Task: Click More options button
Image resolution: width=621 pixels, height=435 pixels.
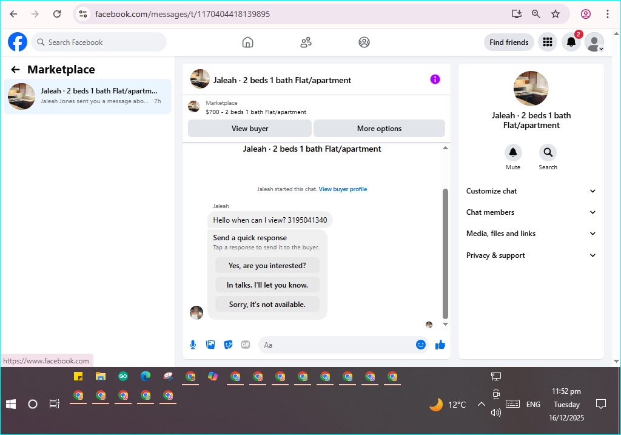Action: click(379, 129)
